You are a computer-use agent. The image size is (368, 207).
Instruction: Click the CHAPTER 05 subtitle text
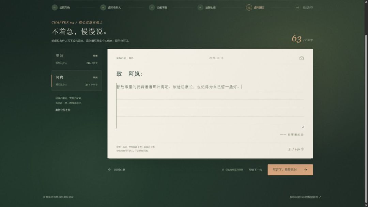tap(77, 22)
